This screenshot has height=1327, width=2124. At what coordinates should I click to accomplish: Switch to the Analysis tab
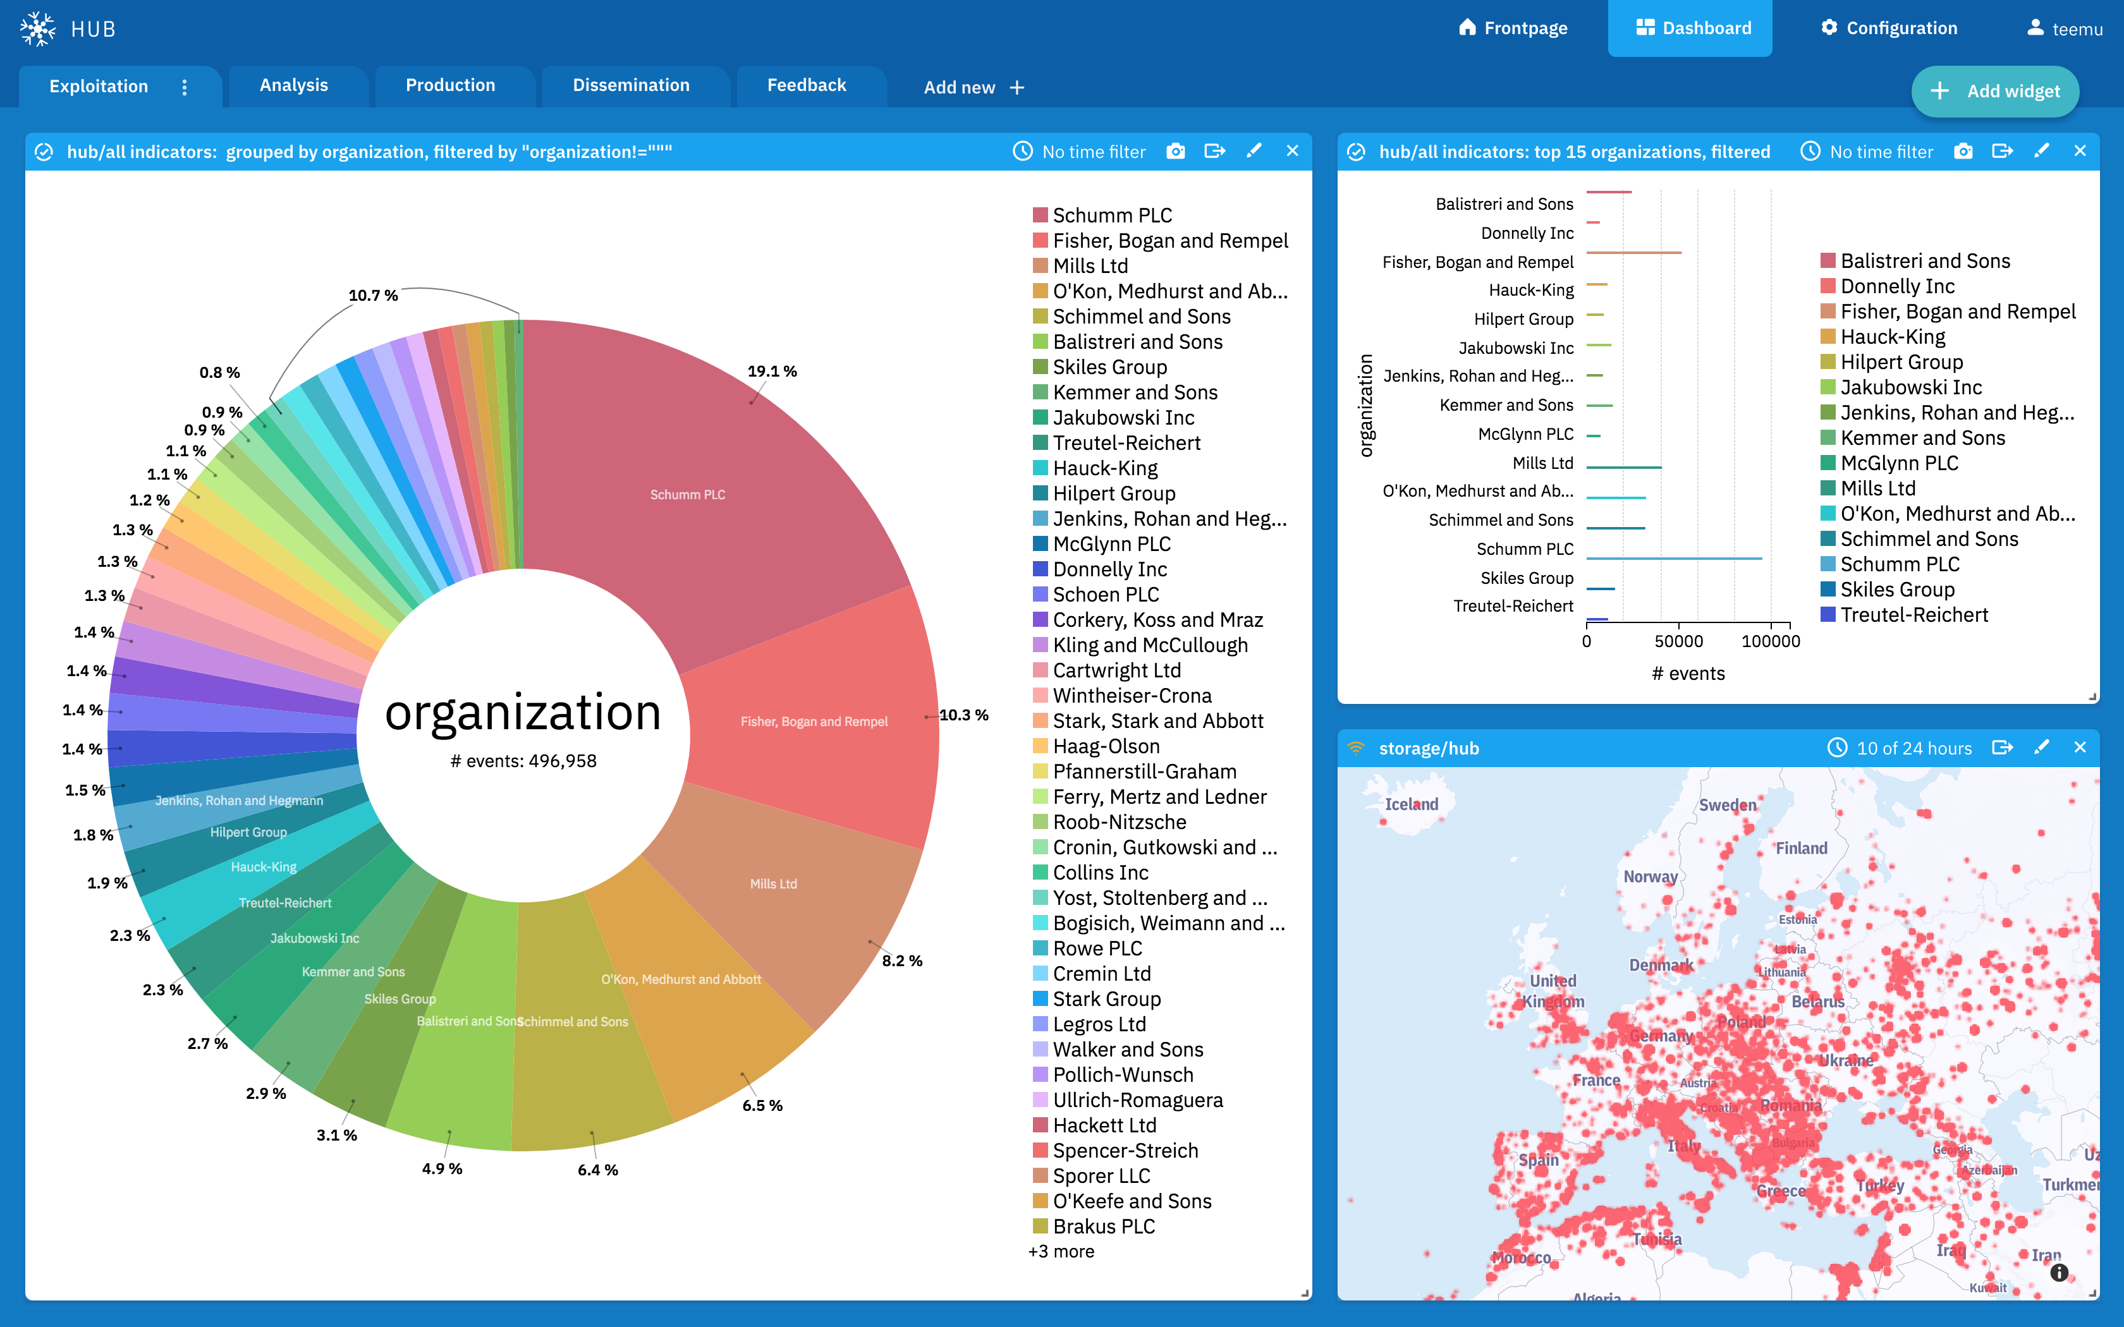[294, 85]
